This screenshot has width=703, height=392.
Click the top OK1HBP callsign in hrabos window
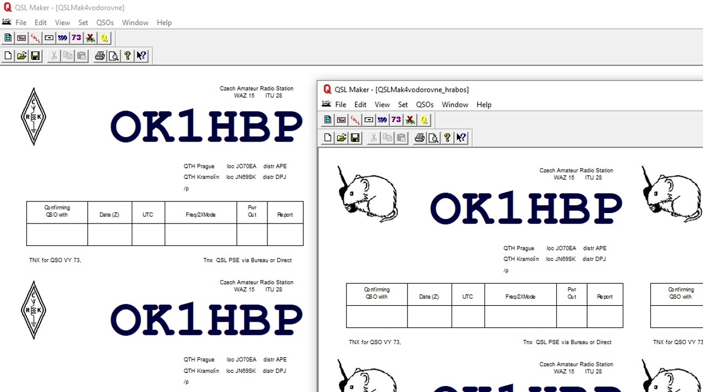tap(526, 209)
